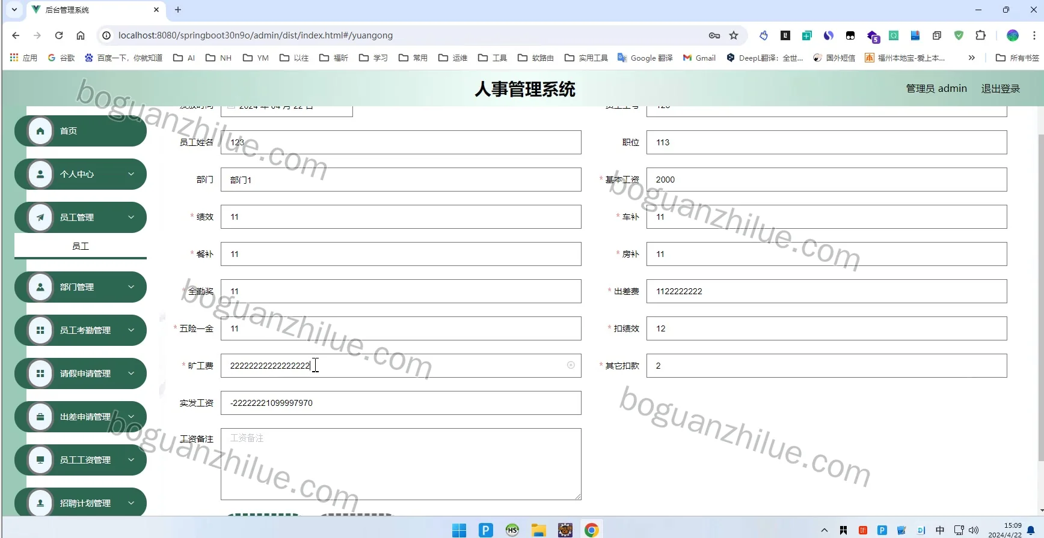Select the 员工 submenu item
The height and width of the screenshot is (538, 1044).
pyautogui.click(x=81, y=246)
